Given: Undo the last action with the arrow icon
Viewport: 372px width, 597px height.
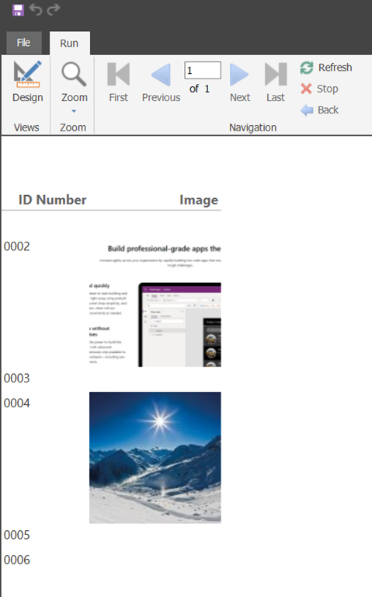Looking at the screenshot, I should click(36, 9).
